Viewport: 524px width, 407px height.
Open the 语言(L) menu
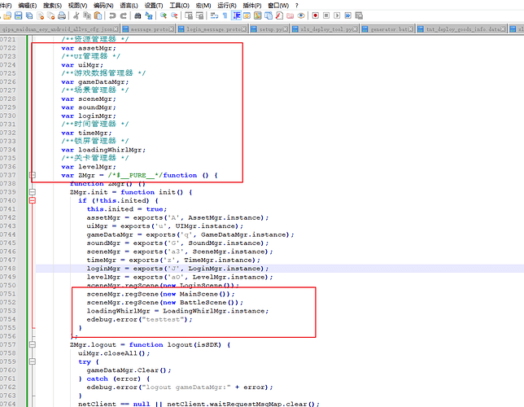129,6
